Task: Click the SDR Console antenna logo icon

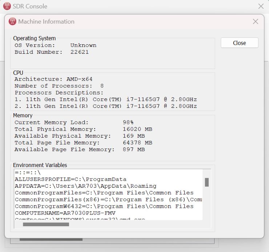Action: click(7, 6)
